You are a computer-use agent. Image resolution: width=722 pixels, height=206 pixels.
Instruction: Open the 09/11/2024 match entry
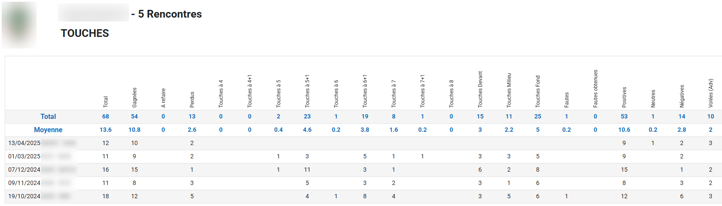coord(25,183)
